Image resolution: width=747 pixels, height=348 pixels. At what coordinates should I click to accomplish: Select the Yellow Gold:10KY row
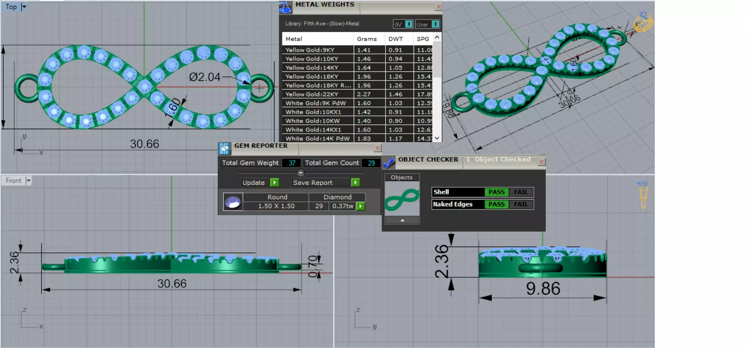click(x=357, y=59)
